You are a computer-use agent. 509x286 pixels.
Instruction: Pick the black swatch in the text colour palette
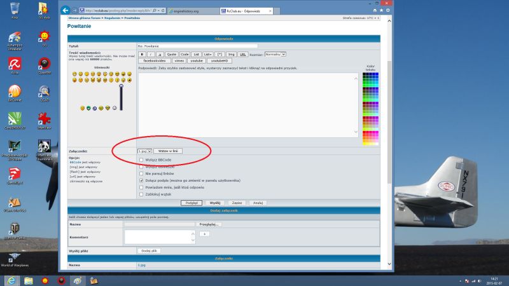pyautogui.click(x=364, y=74)
